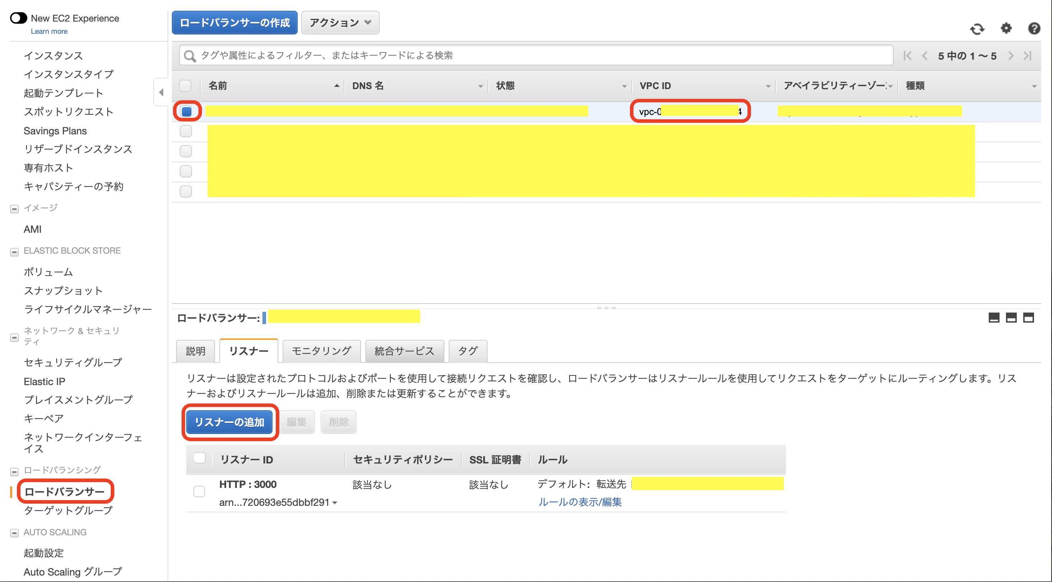Collapse the イメージ sidebar section
This screenshot has width=1052, height=582.
[x=14, y=209]
